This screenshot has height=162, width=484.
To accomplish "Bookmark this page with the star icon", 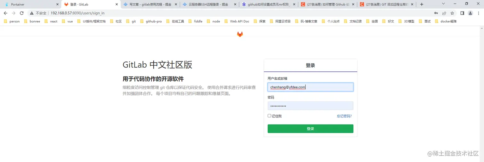I will pyautogui.click(x=452, y=13).
